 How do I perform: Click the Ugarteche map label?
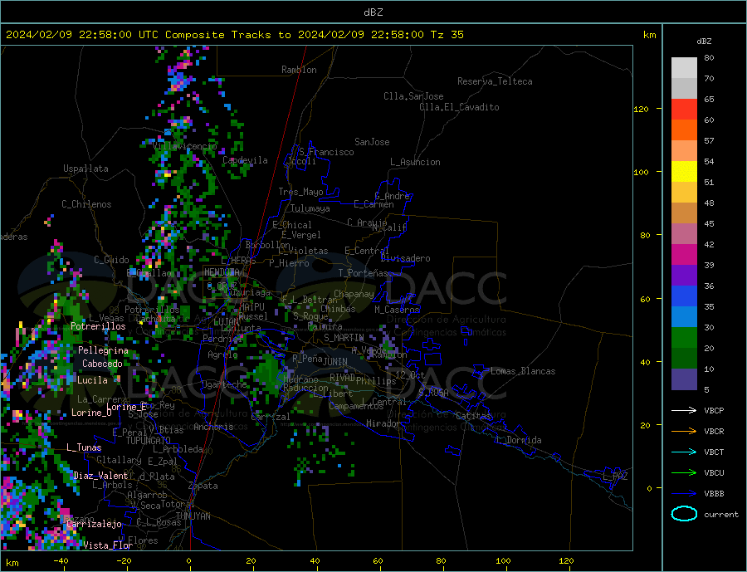pos(224,384)
